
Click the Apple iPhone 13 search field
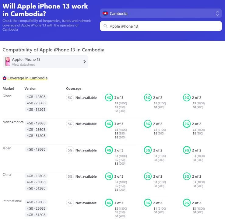click(161, 26)
